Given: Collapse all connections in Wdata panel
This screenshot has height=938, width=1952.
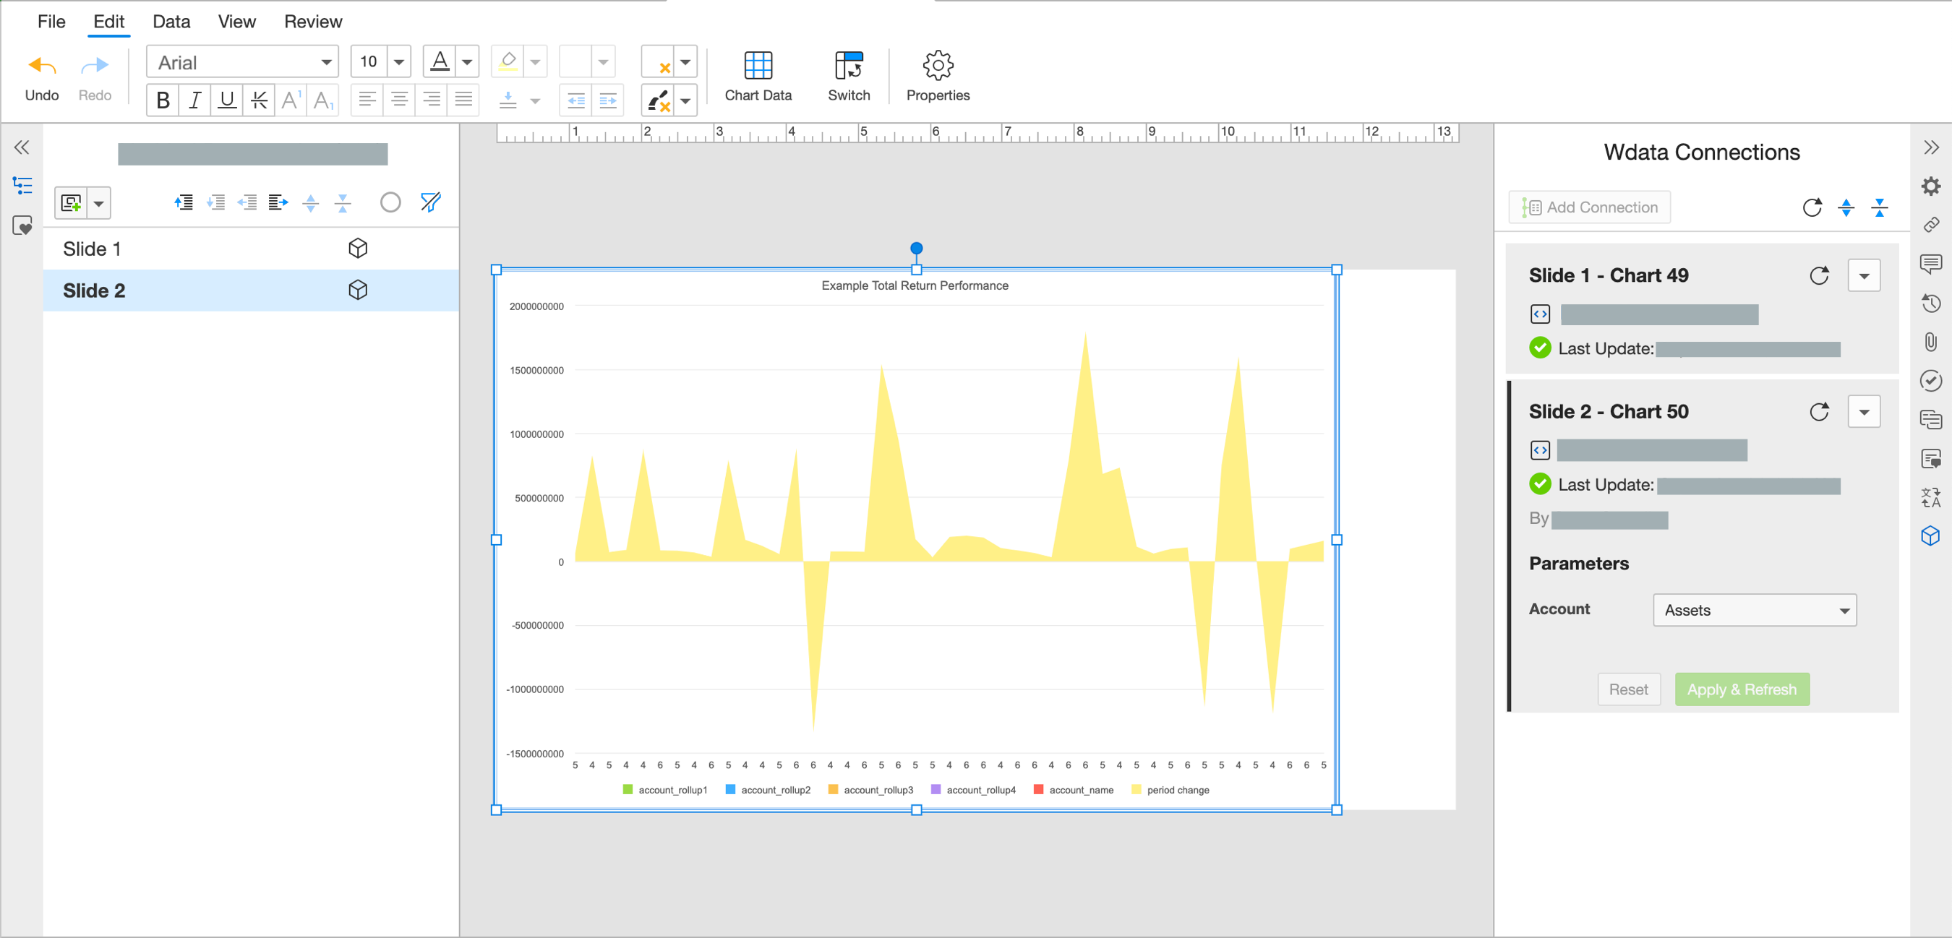Looking at the screenshot, I should coord(1879,207).
